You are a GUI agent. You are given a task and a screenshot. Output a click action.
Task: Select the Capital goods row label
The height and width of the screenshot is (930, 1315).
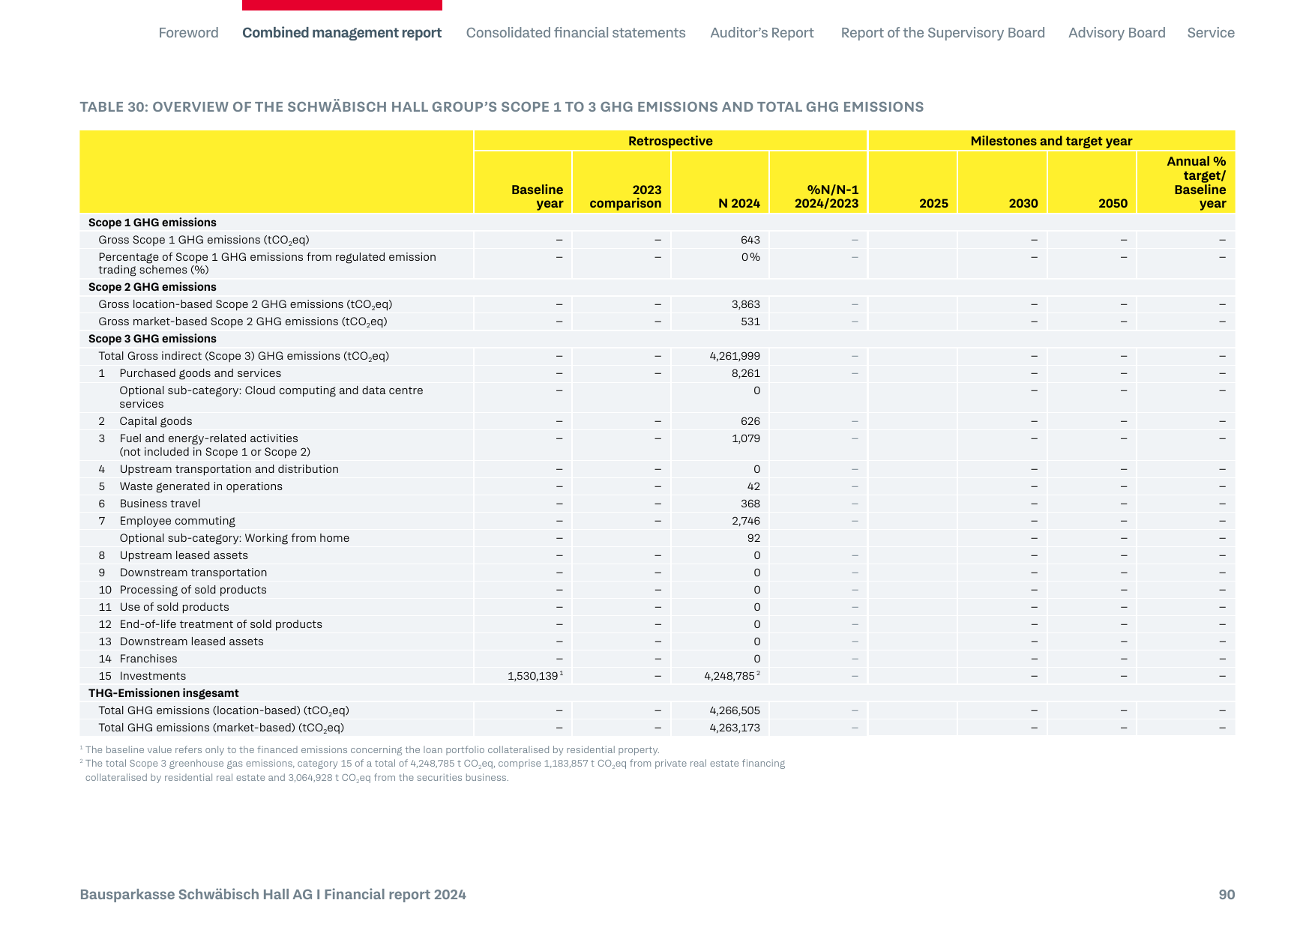156,421
